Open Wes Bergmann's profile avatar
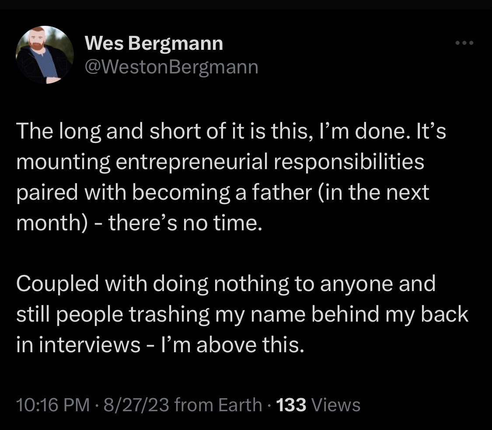The image size is (492, 430). click(x=45, y=55)
